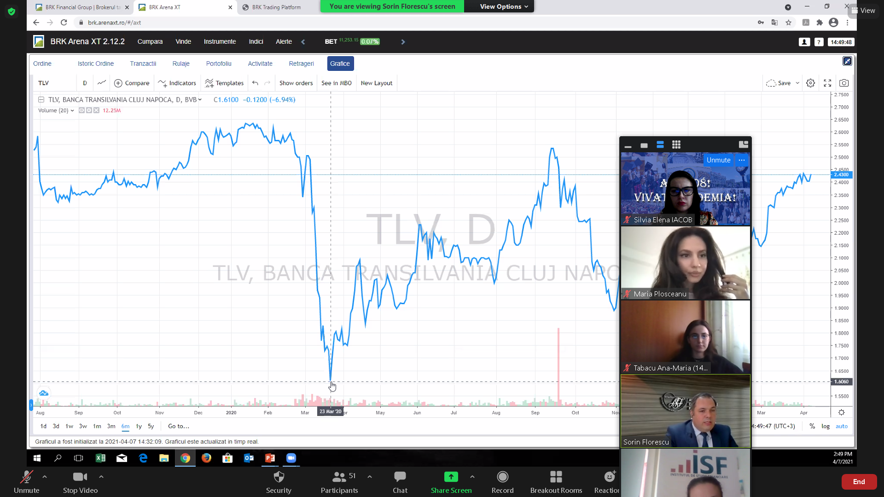Click the expand panel icon at top right of the chart

[x=847, y=61]
